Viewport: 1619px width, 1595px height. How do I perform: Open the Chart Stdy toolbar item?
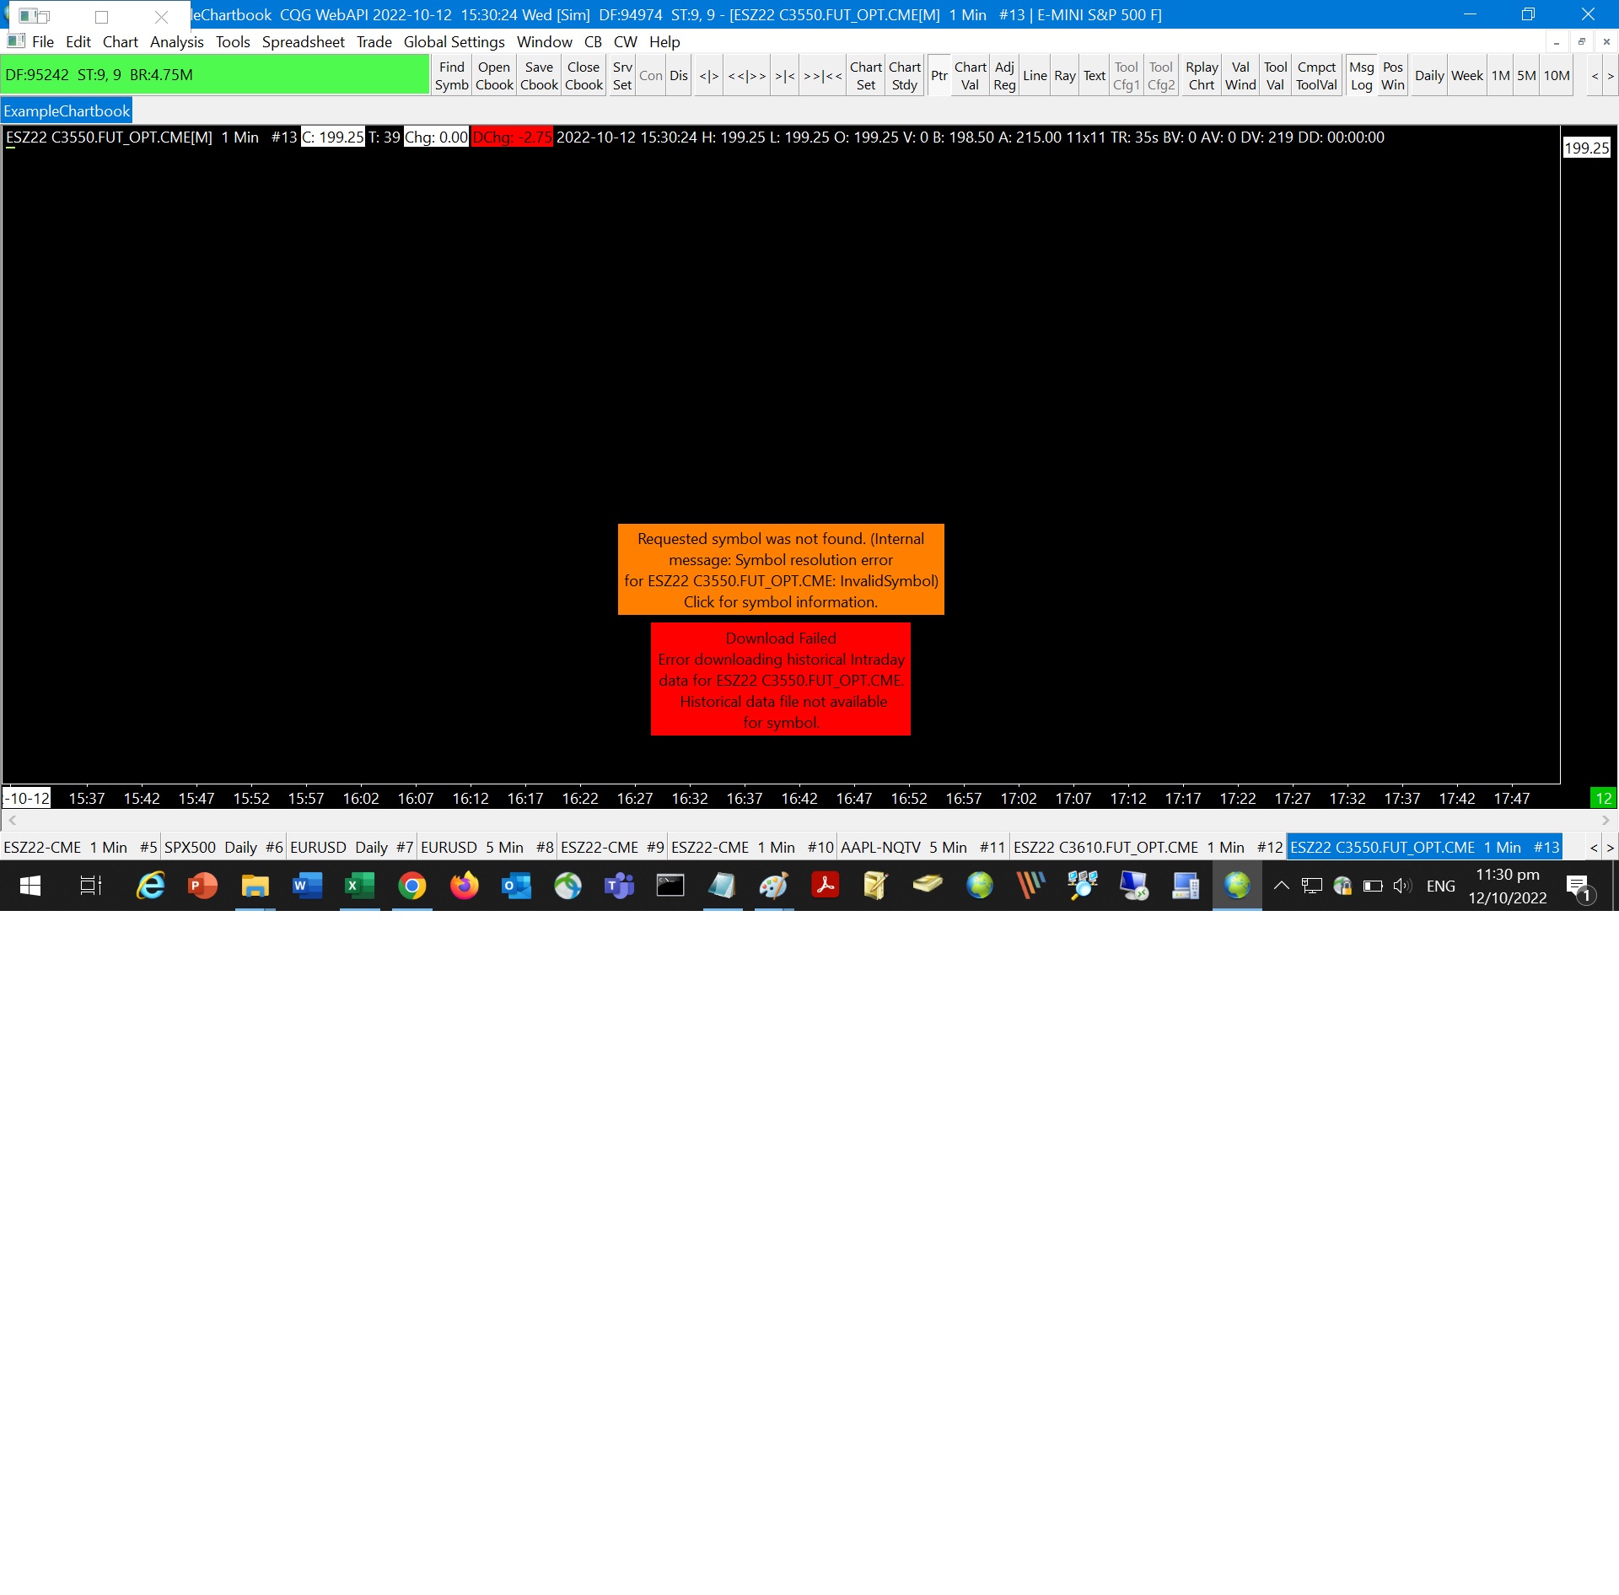point(904,76)
